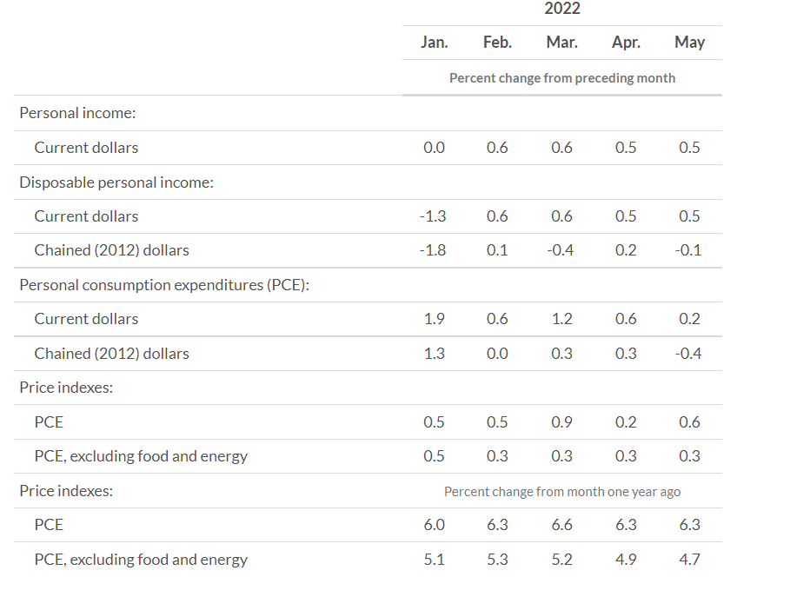The width and height of the screenshot is (797, 597).
Task: Click the 'Personal income:' row label
Action: [77, 113]
